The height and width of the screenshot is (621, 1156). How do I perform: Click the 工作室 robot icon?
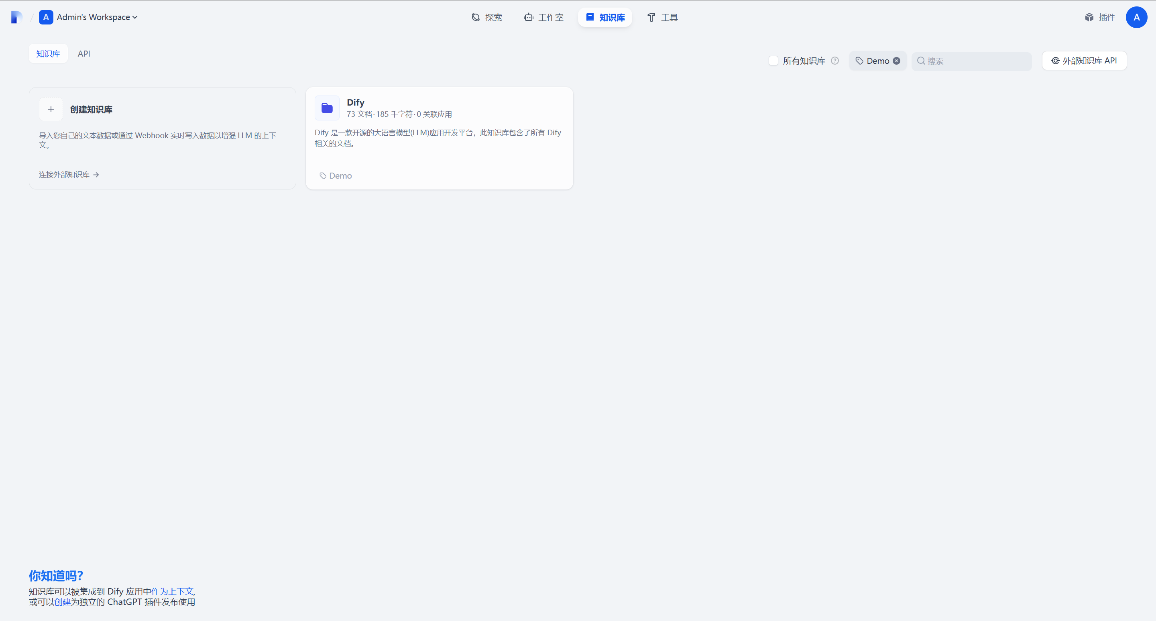pos(529,17)
